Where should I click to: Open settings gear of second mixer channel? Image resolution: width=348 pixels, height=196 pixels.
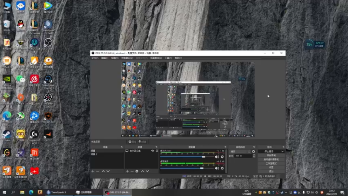(222, 168)
